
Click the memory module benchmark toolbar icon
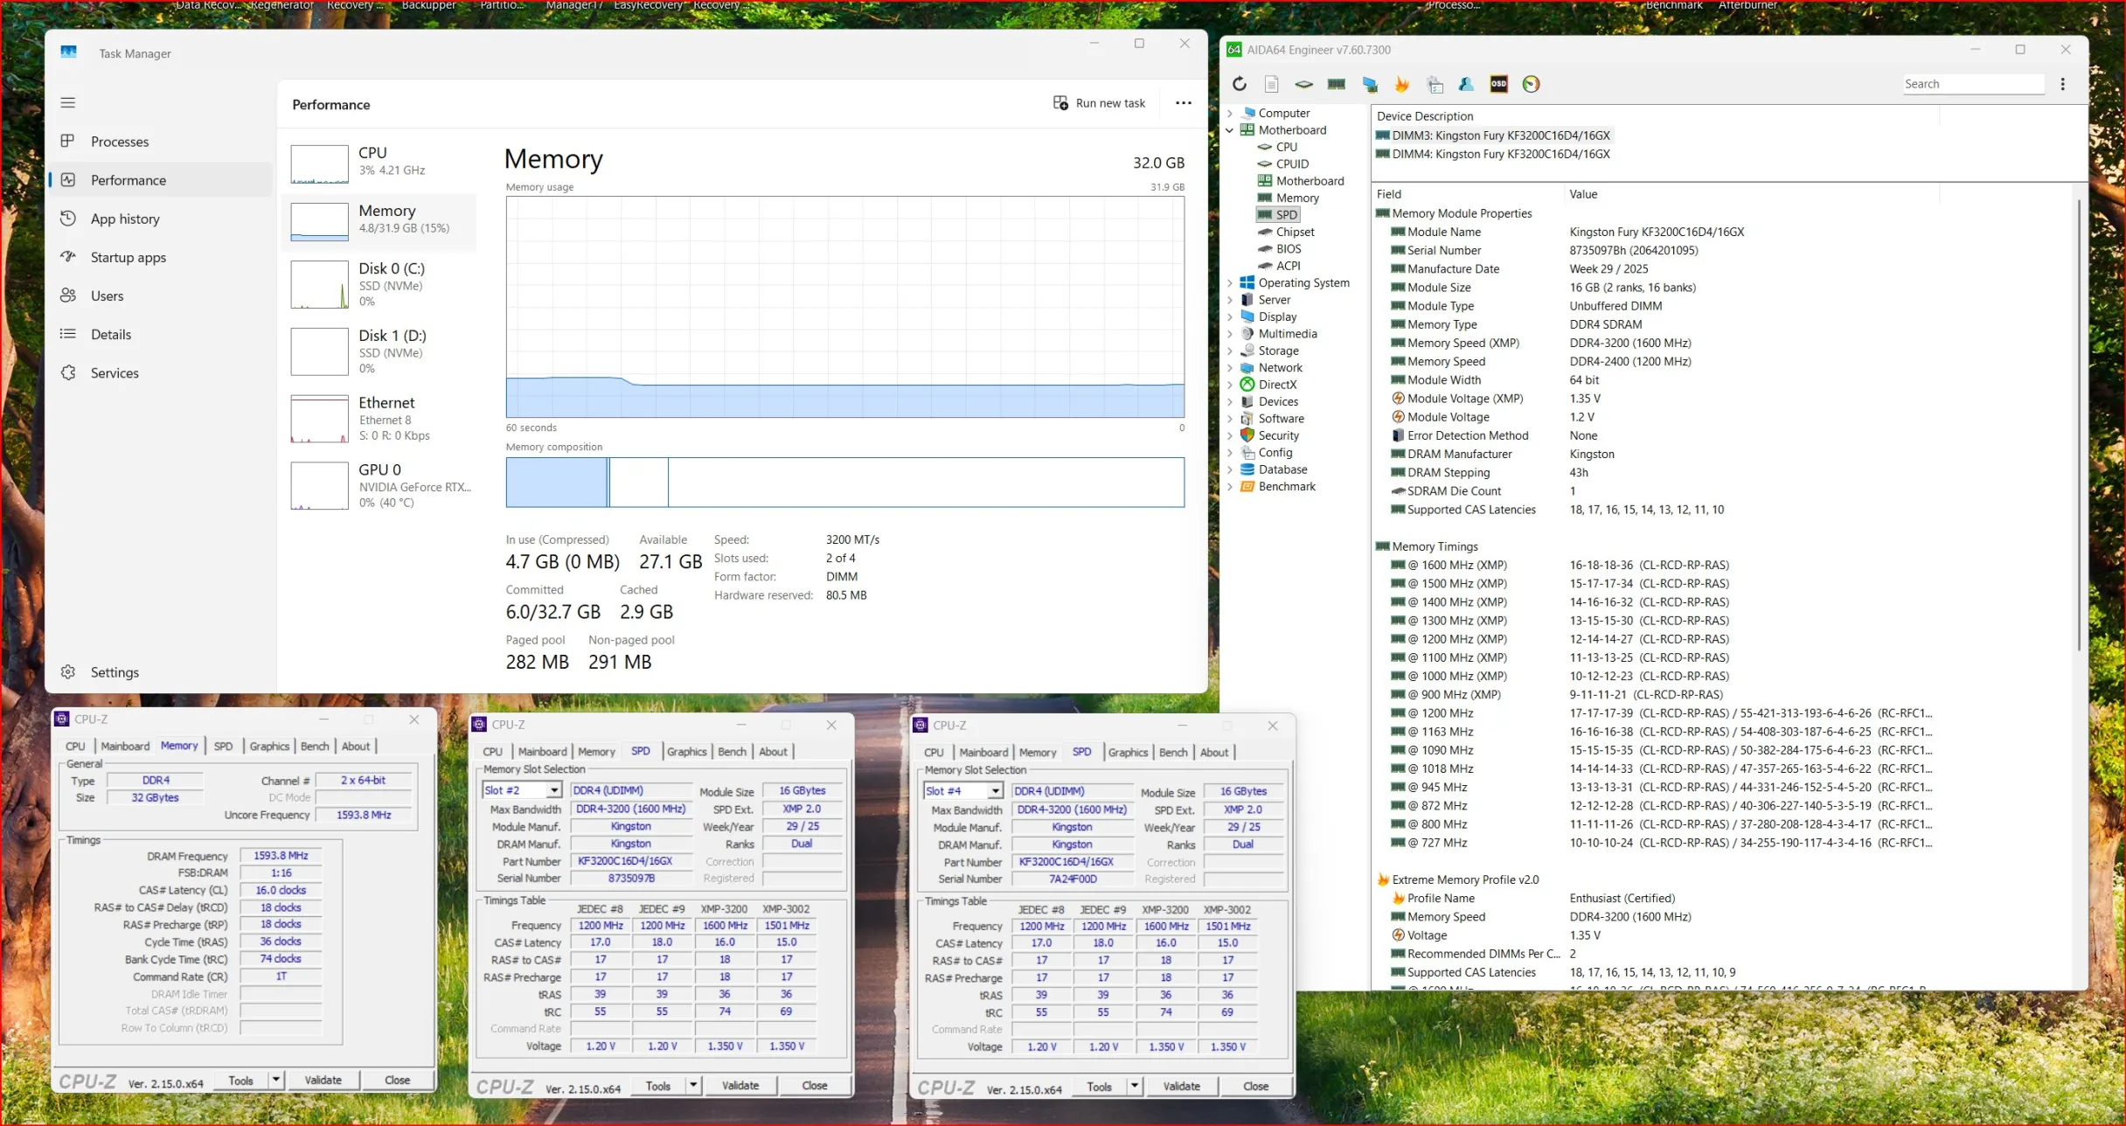click(x=1336, y=84)
